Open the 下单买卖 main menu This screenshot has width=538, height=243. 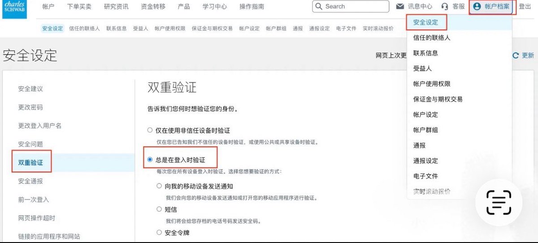click(79, 7)
